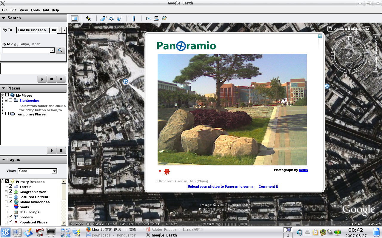The width and height of the screenshot is (382, 238).
Task: Click the Layers list scroll down arrow
Action: click(x=64, y=223)
